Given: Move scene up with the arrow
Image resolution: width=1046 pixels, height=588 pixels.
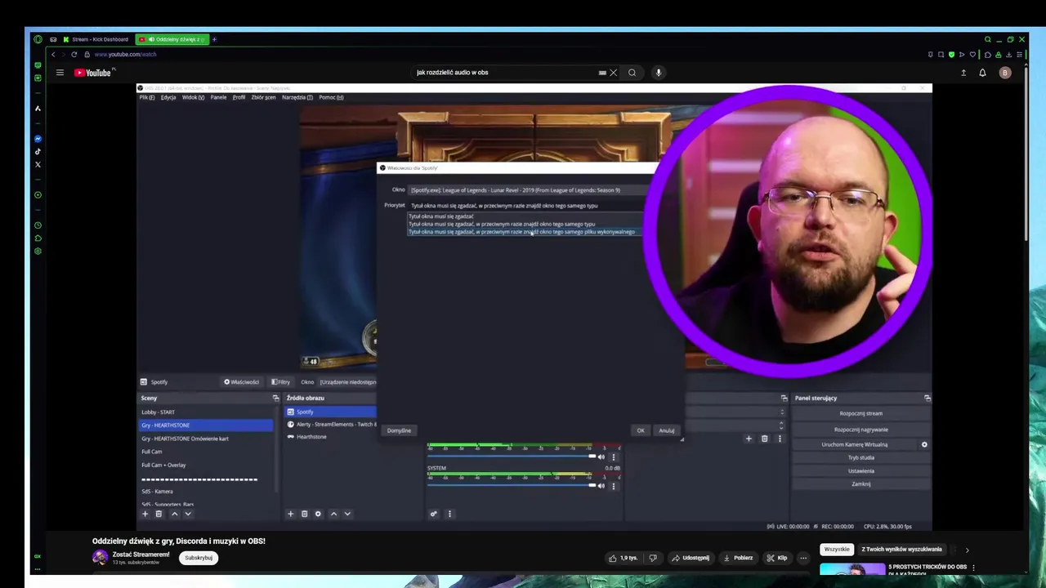Looking at the screenshot, I should click(174, 514).
